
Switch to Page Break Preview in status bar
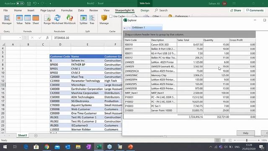click(230, 140)
